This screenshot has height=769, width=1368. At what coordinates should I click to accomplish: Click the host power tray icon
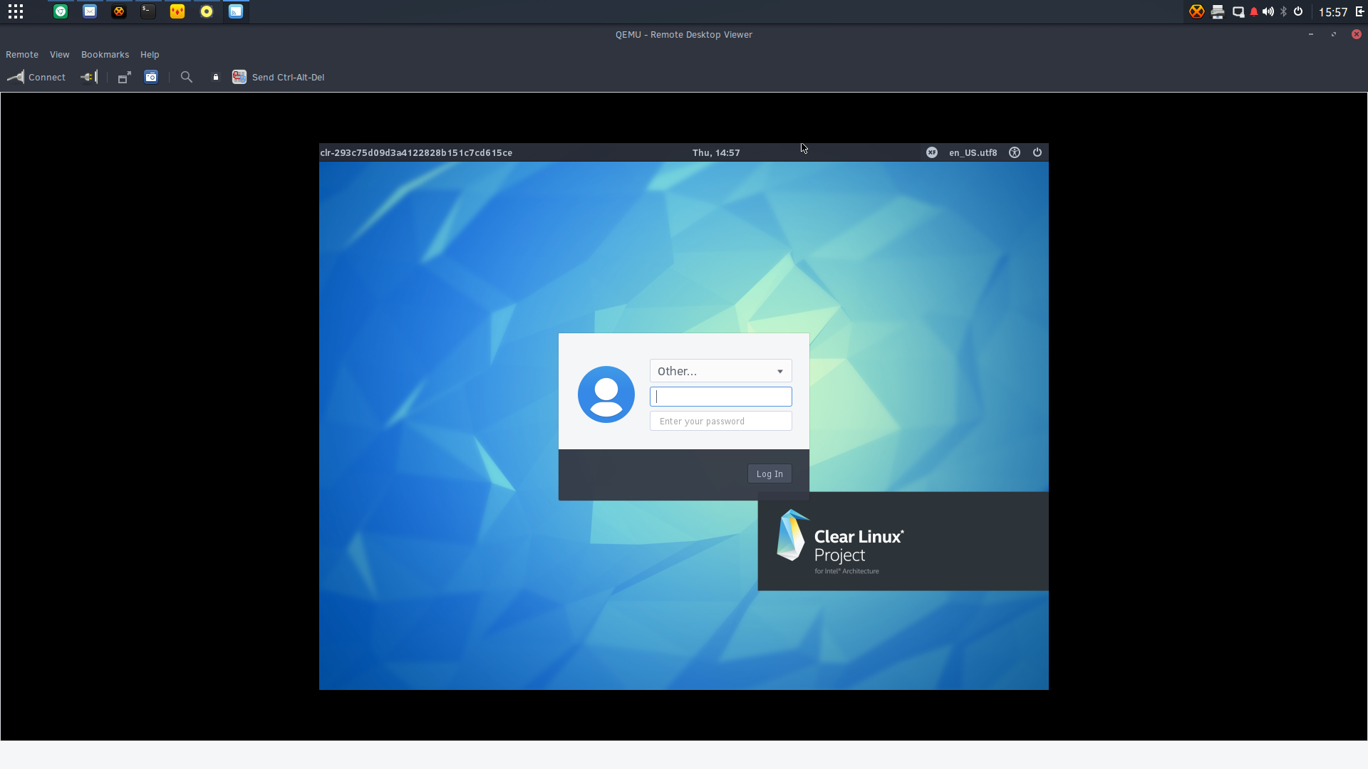coord(1298,11)
